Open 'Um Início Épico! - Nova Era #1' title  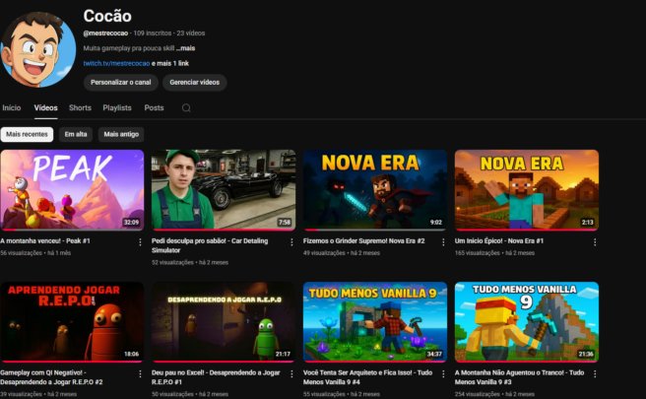[x=499, y=240]
